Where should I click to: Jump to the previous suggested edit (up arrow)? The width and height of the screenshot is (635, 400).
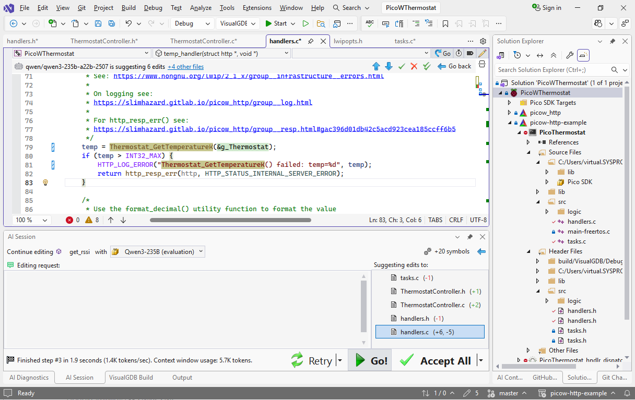(376, 66)
